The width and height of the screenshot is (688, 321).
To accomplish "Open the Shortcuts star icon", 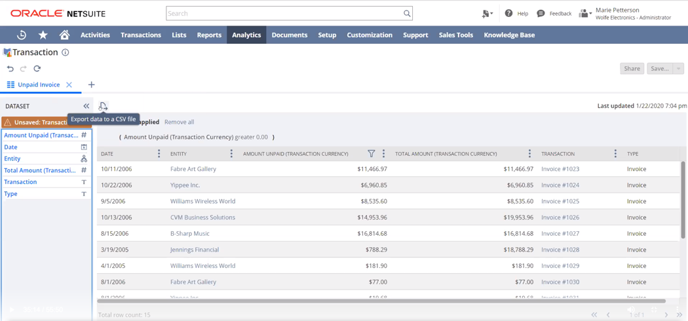I will pos(43,35).
